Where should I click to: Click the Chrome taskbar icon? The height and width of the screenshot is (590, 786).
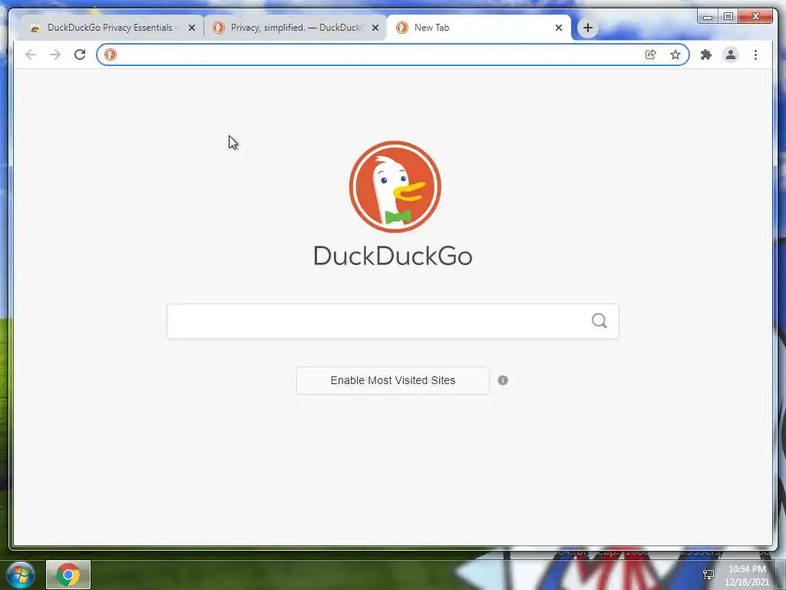[68, 575]
